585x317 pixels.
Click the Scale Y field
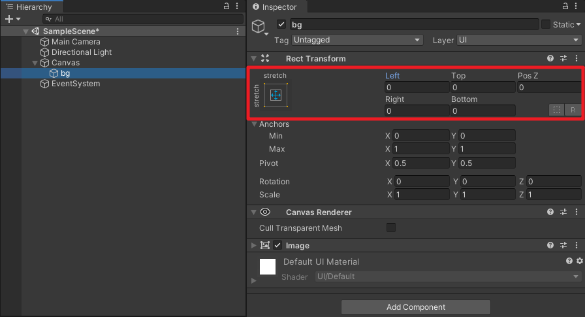[488, 195]
